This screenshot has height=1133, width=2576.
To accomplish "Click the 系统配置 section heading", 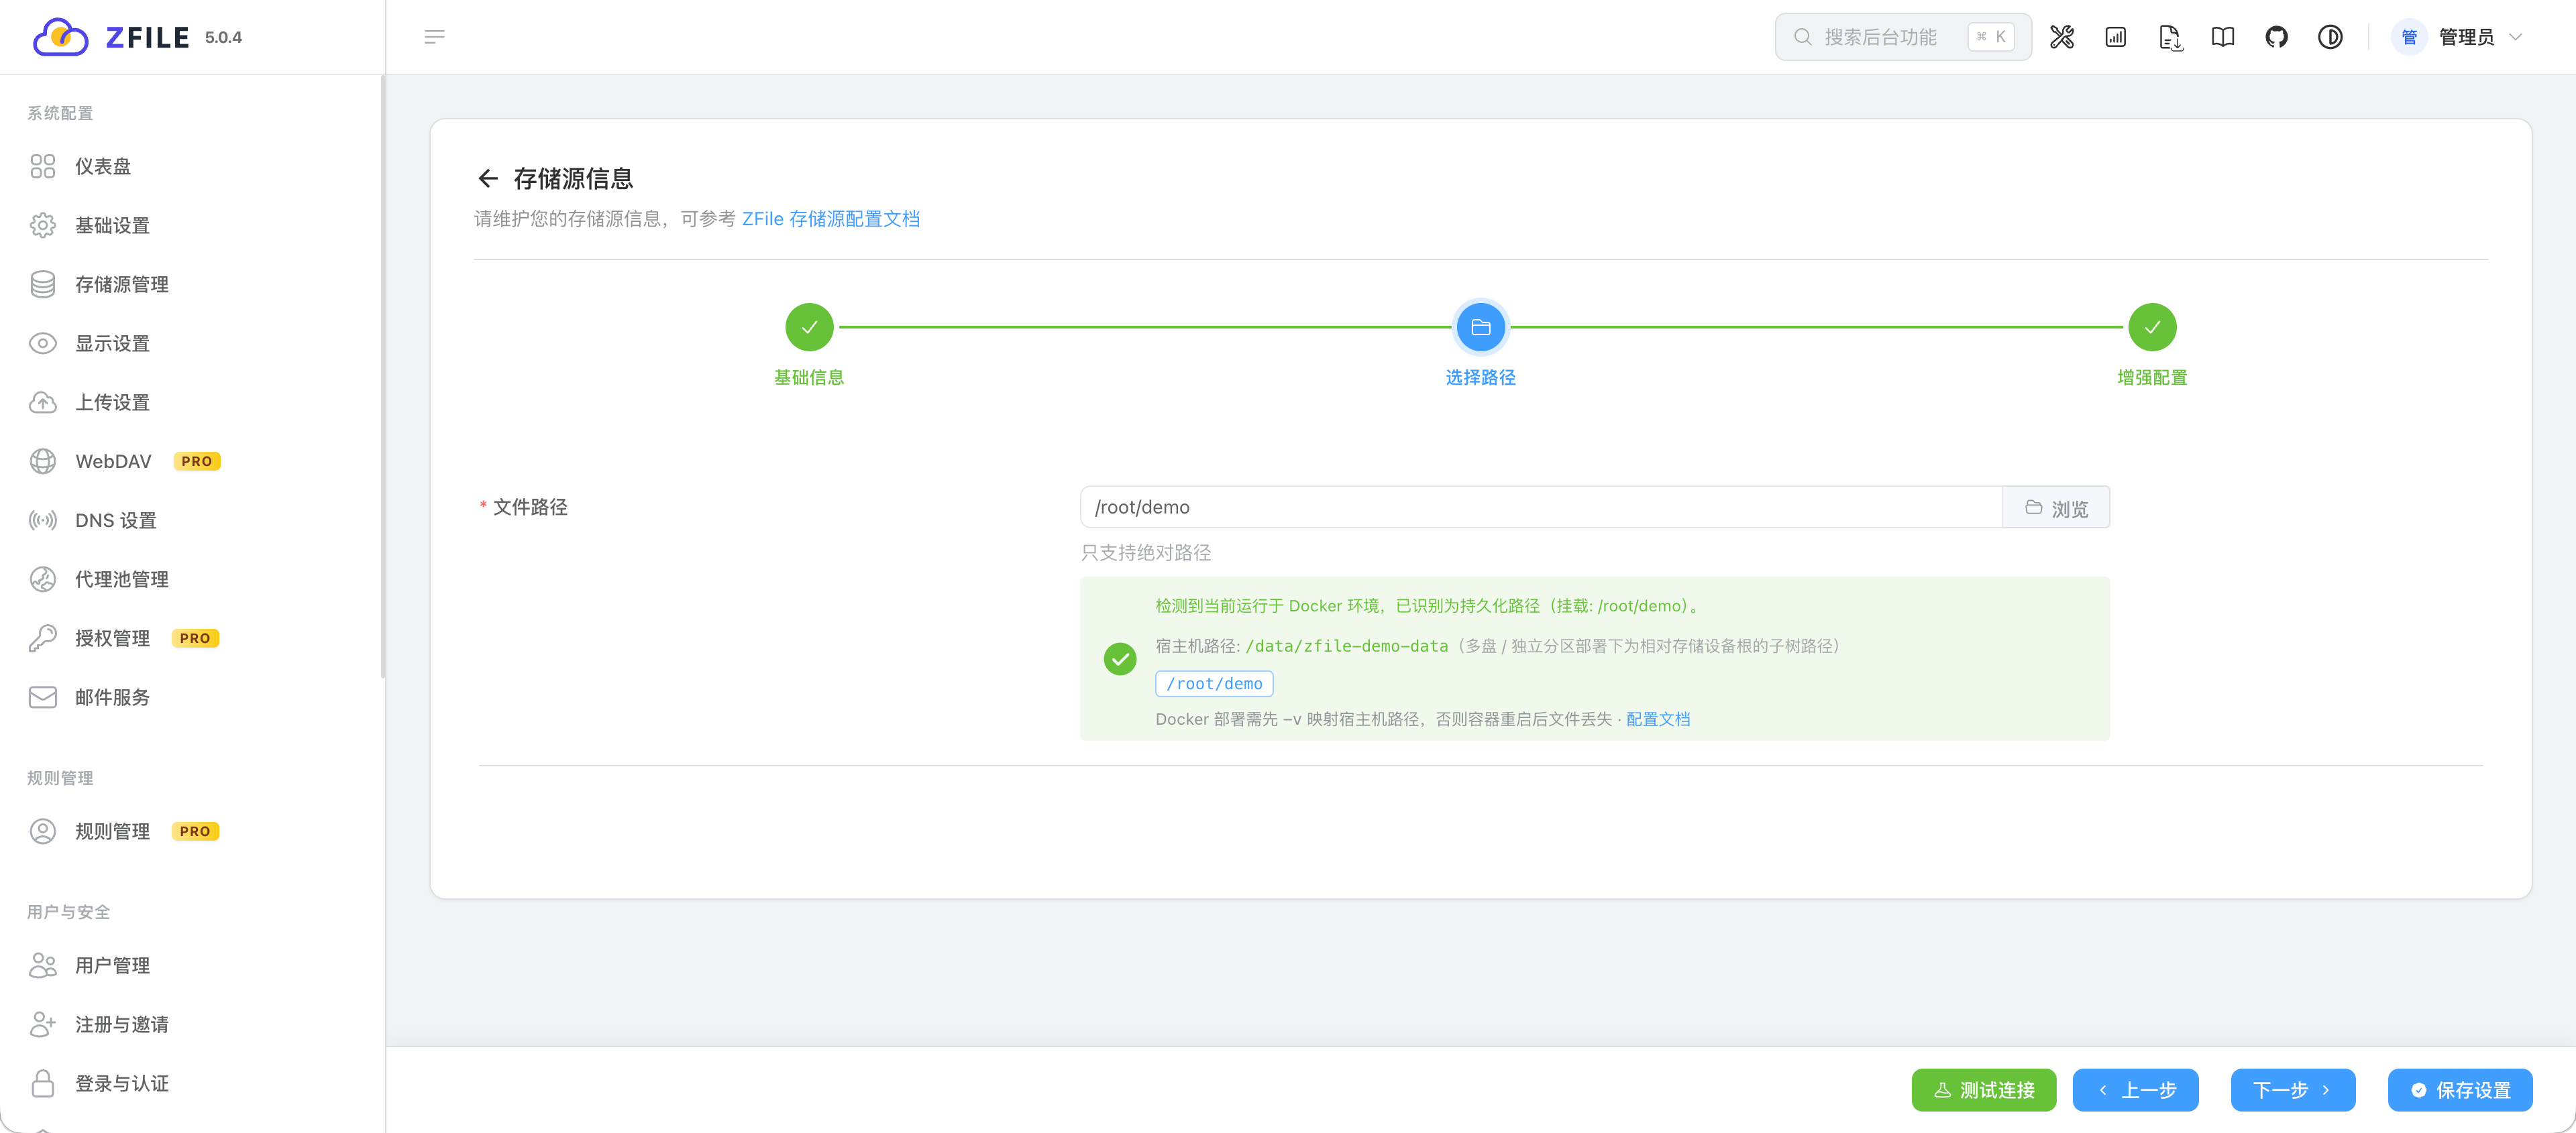I will coord(60,113).
